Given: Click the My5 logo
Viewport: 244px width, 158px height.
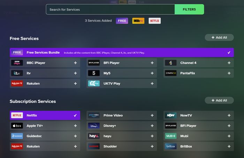Looking at the screenshot, I should click(94, 73).
